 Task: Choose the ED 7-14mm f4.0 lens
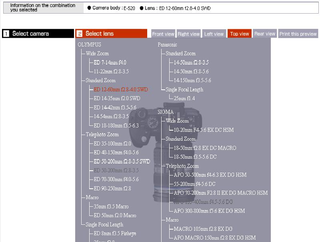click(x=110, y=63)
